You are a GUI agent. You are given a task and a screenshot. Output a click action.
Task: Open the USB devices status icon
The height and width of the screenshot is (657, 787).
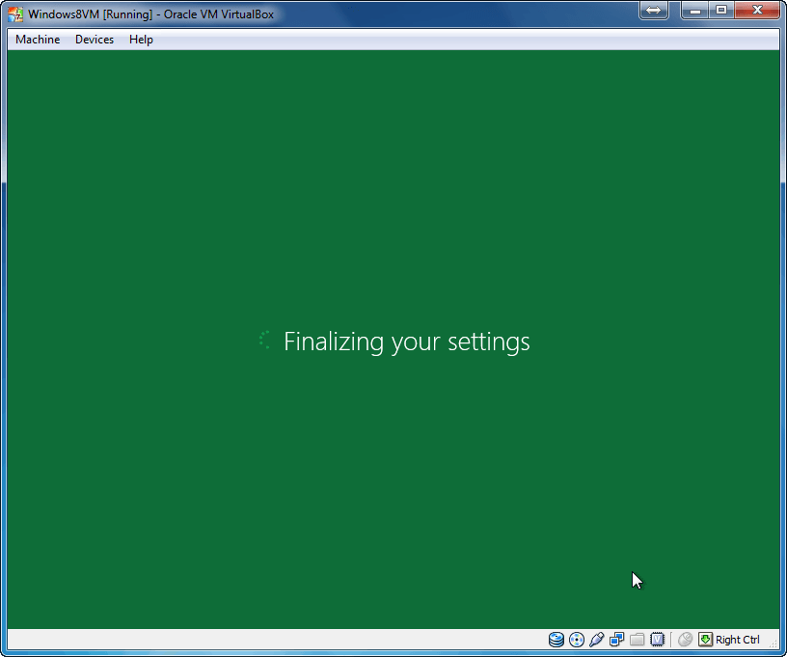click(596, 640)
